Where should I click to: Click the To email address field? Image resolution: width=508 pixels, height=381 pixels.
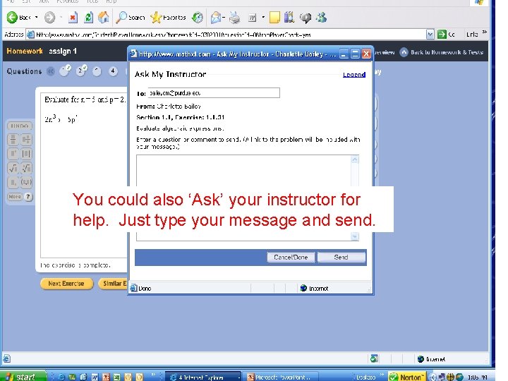pyautogui.click(x=214, y=92)
